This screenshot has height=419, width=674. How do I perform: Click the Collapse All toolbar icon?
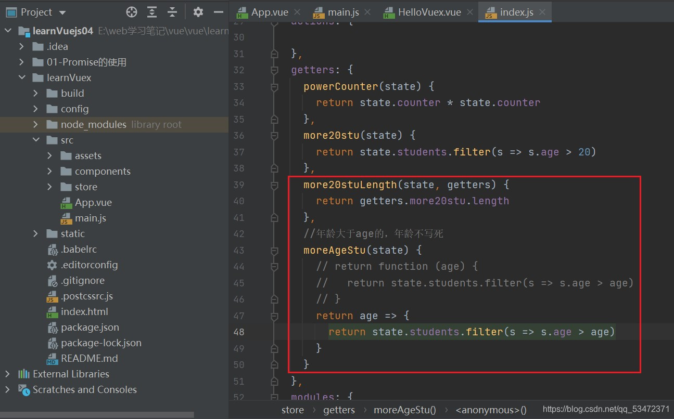tap(172, 12)
